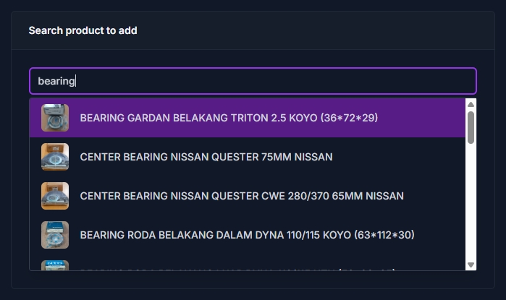This screenshot has height=300, width=506.
Task: Click the Quester CWE 280/370 bearing thumbnail
Action: click(x=55, y=196)
